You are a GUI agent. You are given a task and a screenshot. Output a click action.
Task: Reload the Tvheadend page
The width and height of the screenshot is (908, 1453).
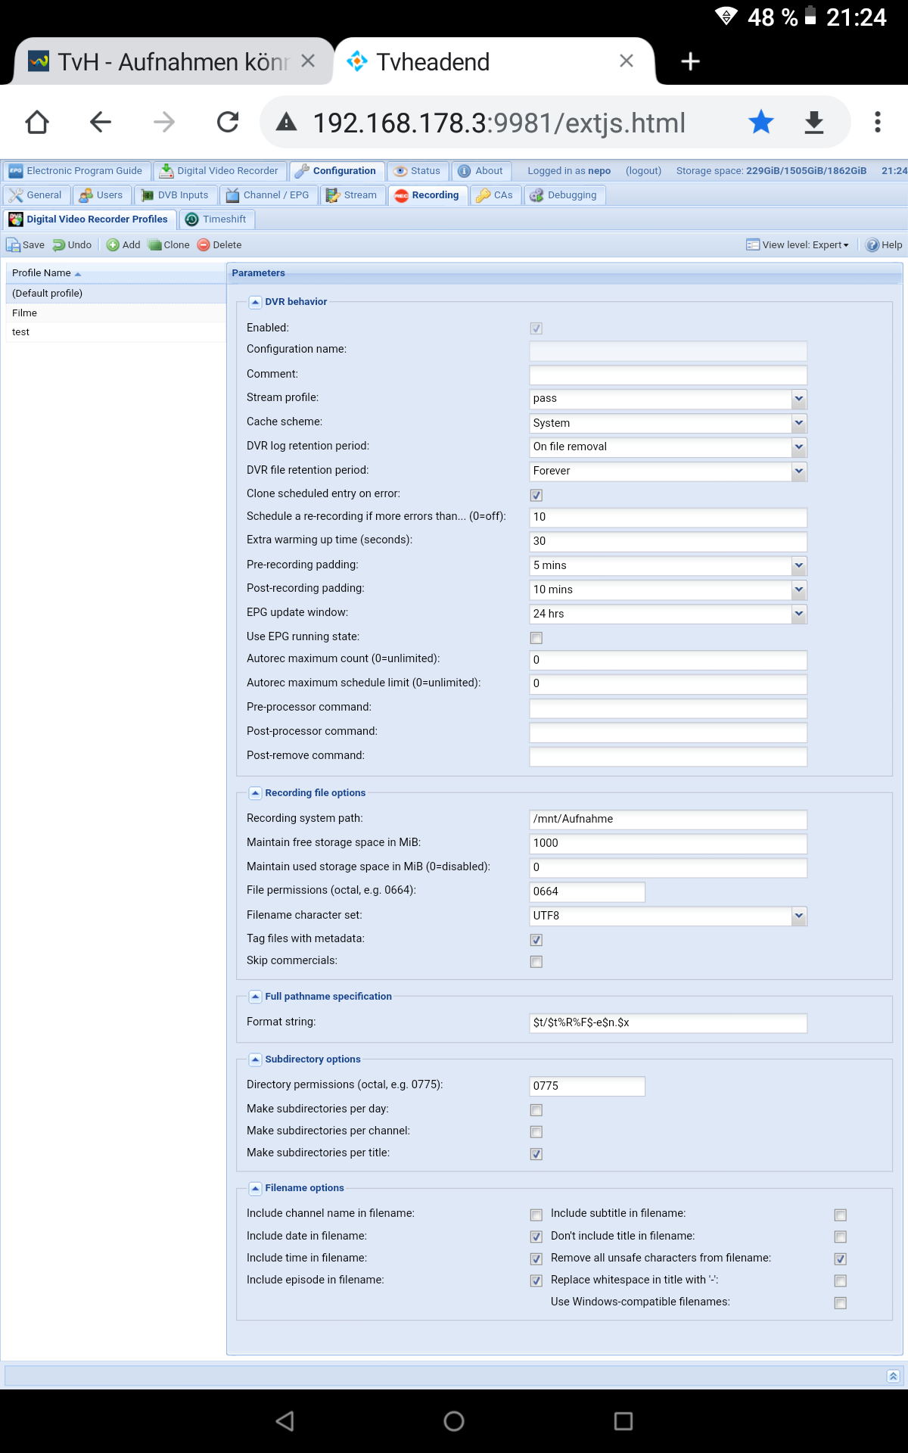[228, 122]
